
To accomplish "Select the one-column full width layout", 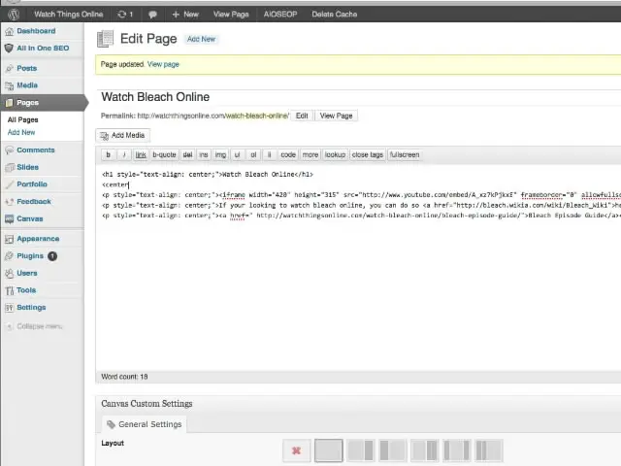I will point(328,450).
